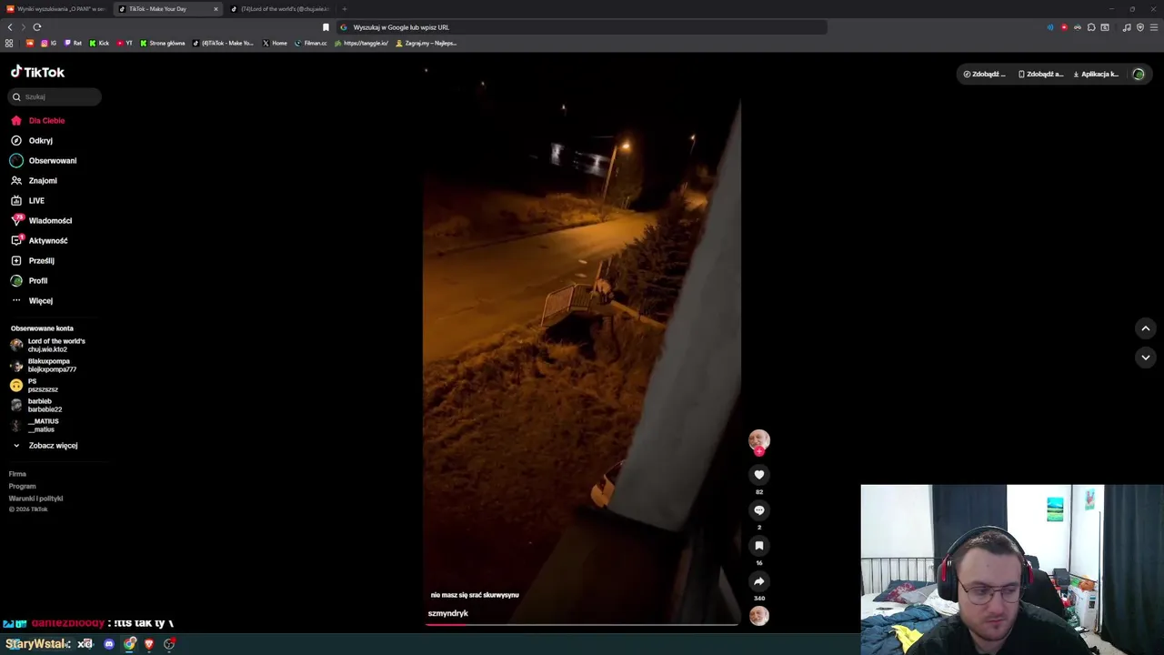Open the Znajomi friends icon
The image size is (1164, 655).
click(16, 180)
